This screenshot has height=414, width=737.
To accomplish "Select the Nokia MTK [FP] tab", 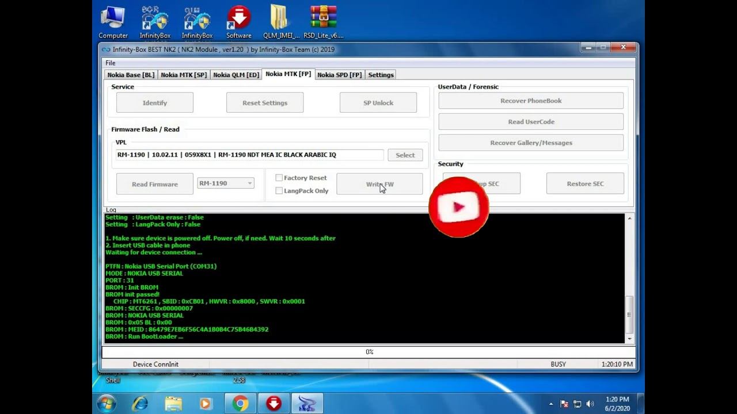I will point(288,74).
